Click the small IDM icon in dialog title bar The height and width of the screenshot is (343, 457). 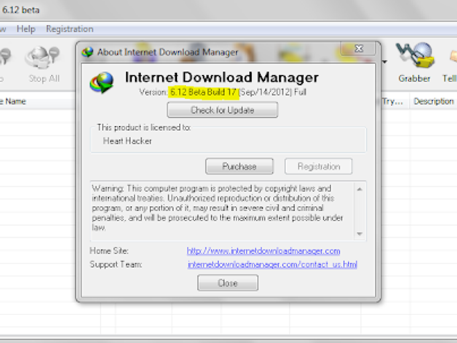(x=87, y=52)
